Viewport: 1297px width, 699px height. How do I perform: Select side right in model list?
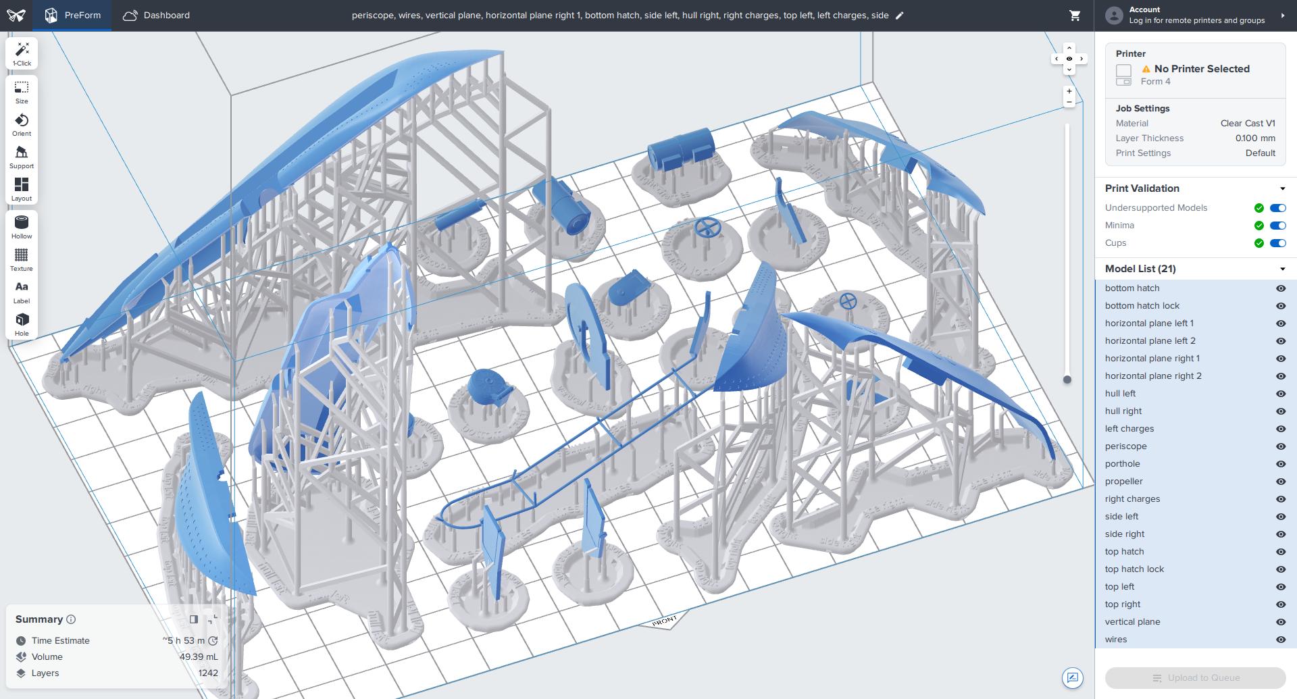pos(1125,534)
